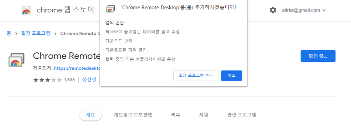This screenshot has width=351, height=132.
Task: Click the 다운로드 관리 permission text
Action: click(x=119, y=41)
